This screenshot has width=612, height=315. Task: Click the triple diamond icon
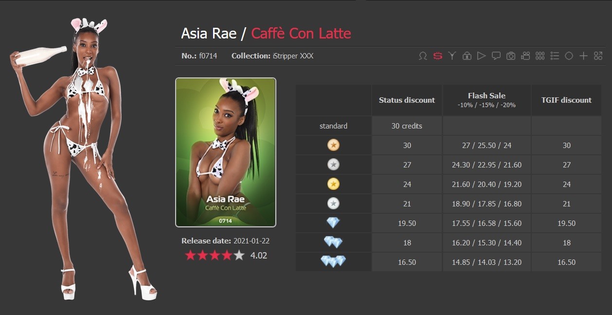(333, 262)
